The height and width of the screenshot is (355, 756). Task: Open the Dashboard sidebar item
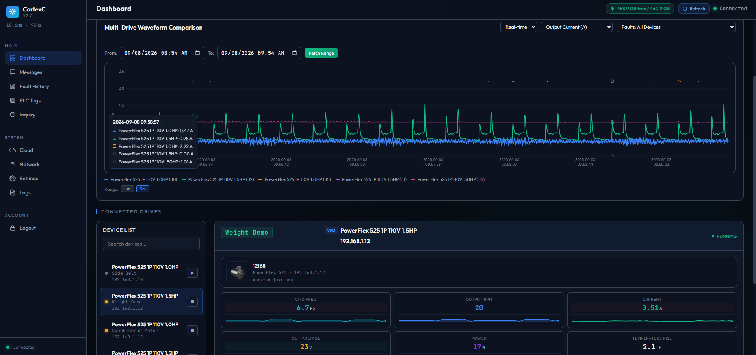point(43,58)
